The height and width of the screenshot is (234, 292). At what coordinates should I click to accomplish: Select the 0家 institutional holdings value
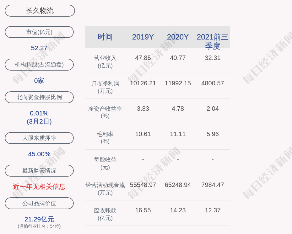[39, 81]
